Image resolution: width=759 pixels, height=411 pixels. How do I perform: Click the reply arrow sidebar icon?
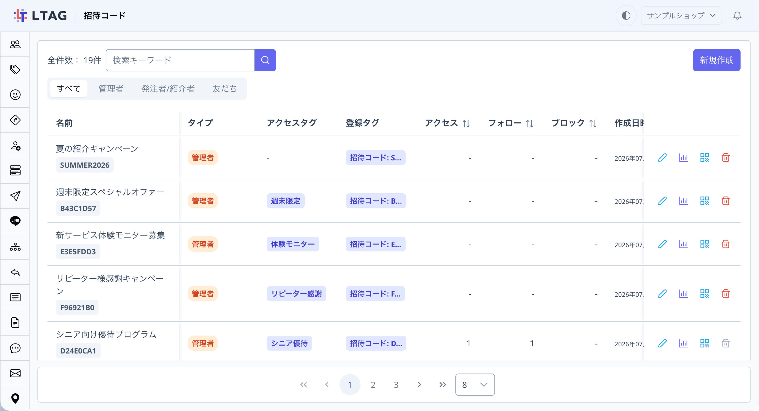pyautogui.click(x=15, y=272)
